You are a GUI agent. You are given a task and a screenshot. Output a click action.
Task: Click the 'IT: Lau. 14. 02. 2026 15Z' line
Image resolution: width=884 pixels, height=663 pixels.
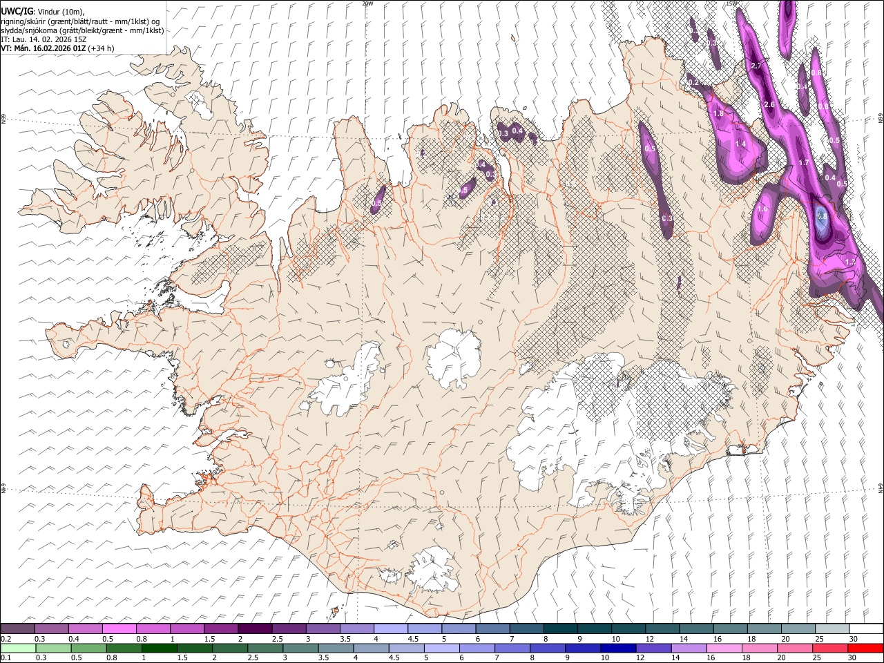pyautogui.click(x=44, y=39)
